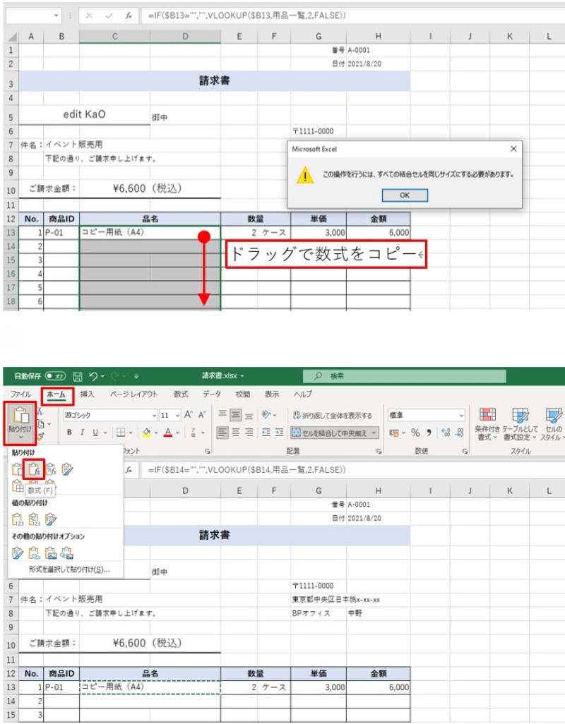Toggle the AutoSave (自動保存) switch
565x724 pixels.
(55, 376)
